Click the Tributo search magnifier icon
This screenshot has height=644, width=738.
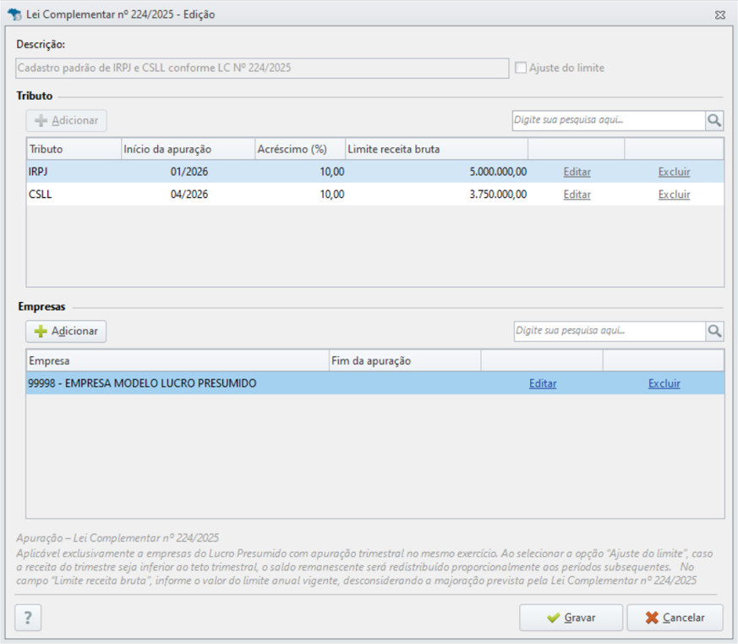click(714, 121)
